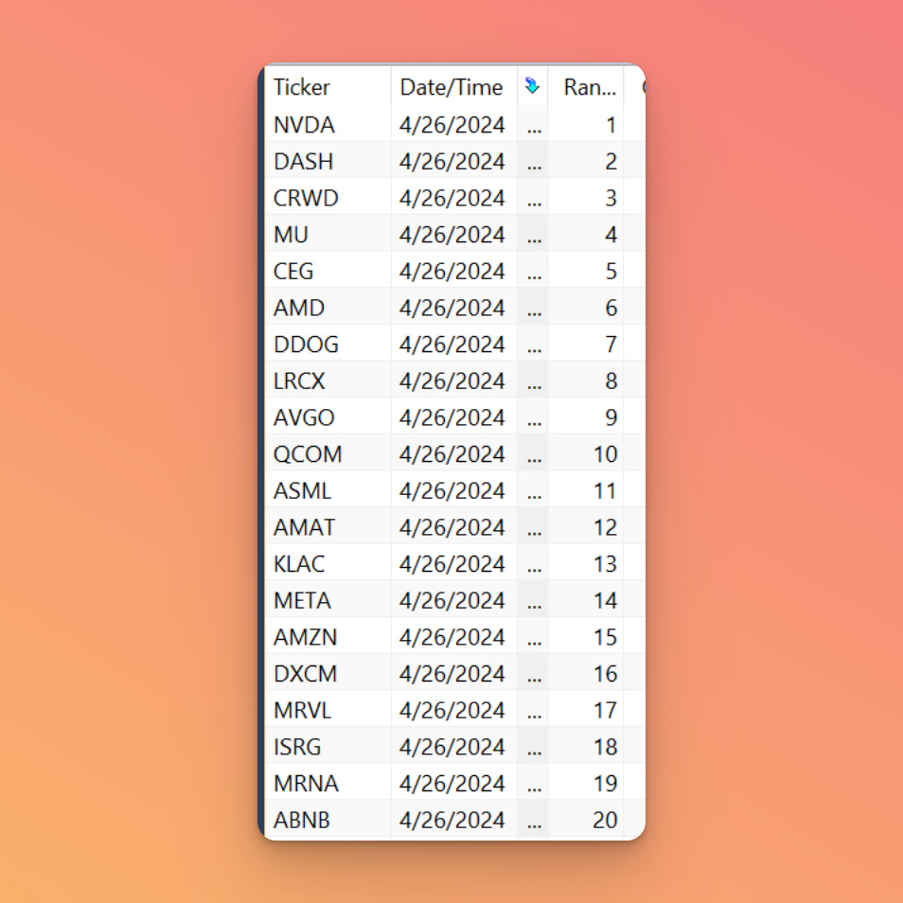The image size is (903, 903).
Task: Click the blue arrow icon column header
Action: tap(532, 86)
